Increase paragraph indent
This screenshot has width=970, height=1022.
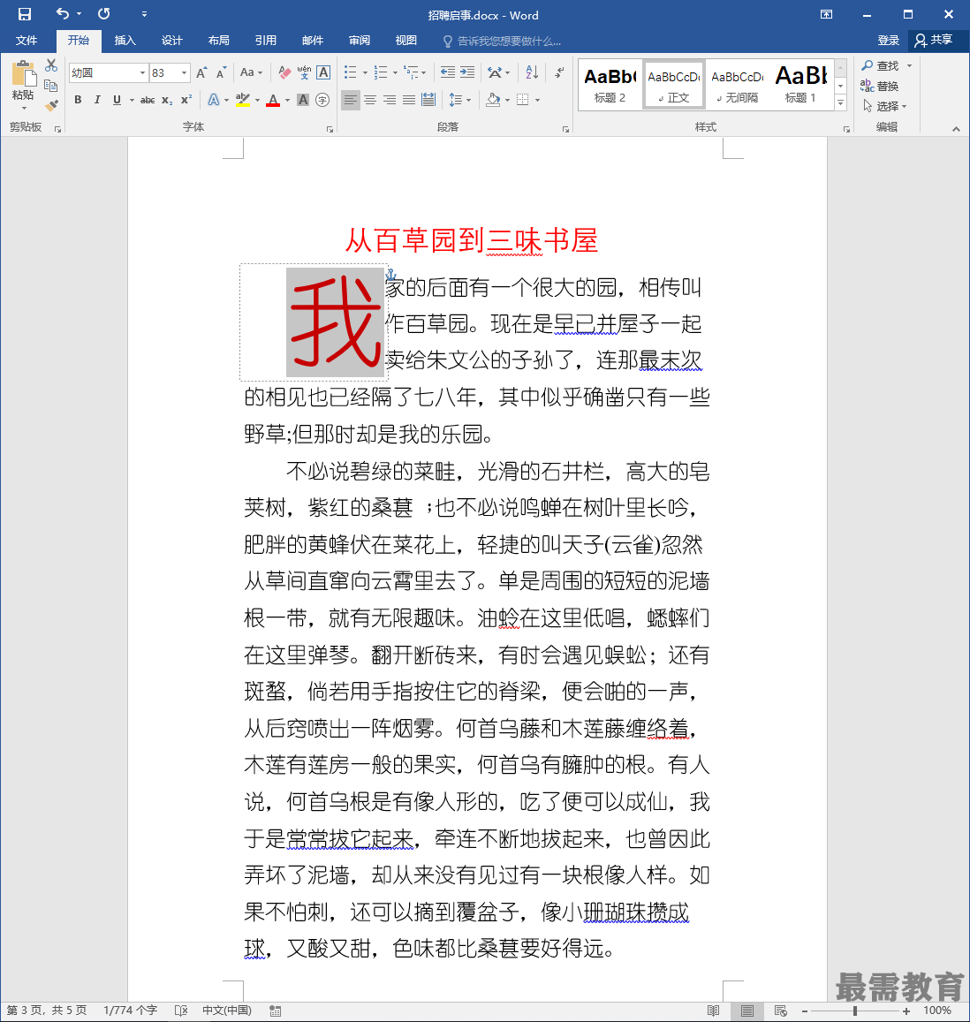467,72
